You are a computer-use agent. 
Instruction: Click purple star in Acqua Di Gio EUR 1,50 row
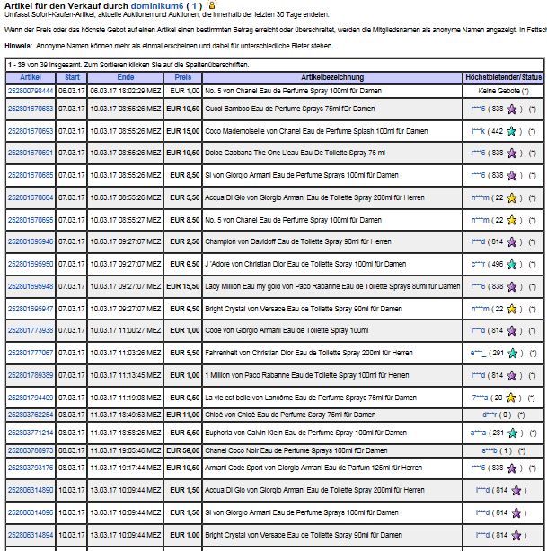point(516,491)
